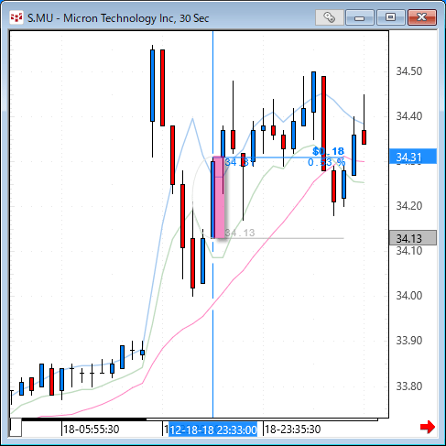446x446 pixels.
Task: Click the 34.50 price scale label
Action: click(409, 71)
